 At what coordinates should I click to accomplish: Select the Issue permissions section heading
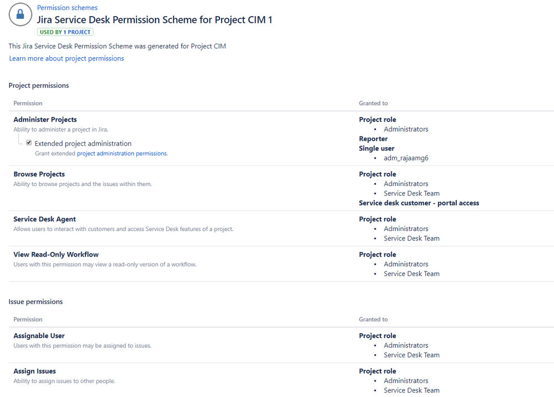pyautogui.click(x=35, y=301)
